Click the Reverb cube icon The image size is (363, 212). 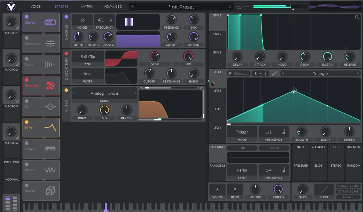click(50, 191)
